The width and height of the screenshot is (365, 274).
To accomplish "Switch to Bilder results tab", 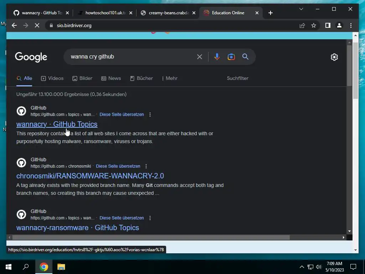I will pos(82,78).
